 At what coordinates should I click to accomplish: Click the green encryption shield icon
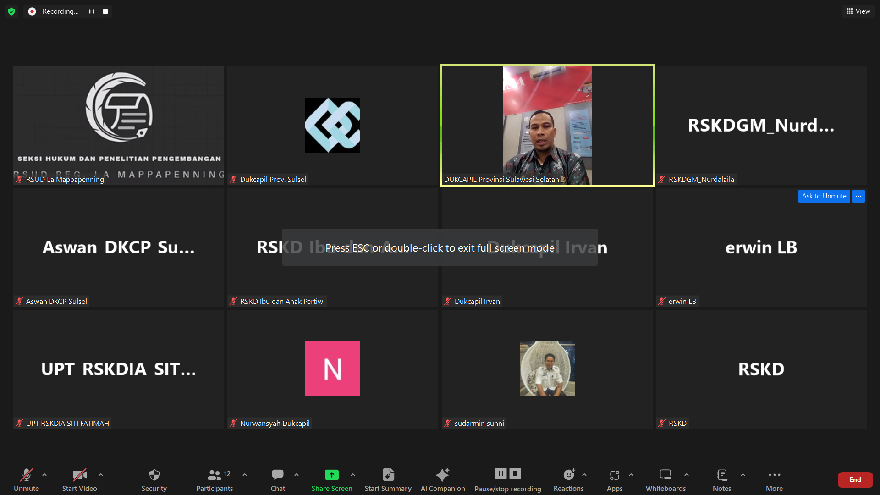coord(12,11)
